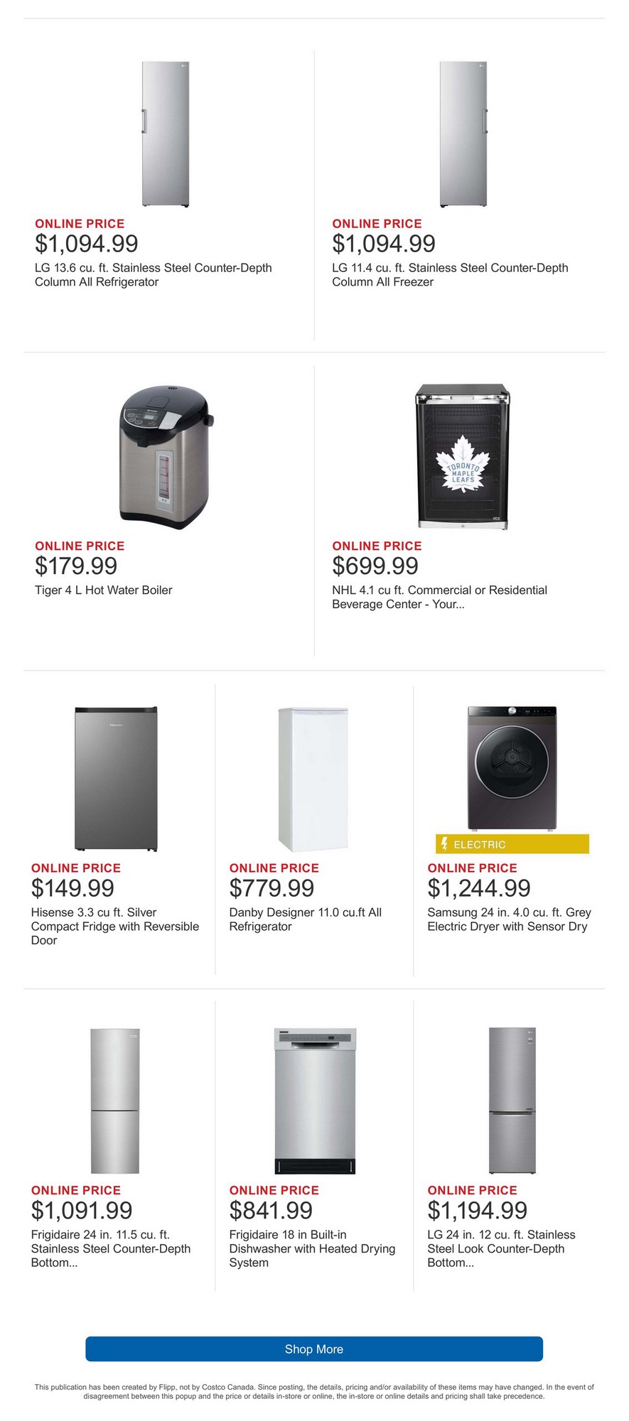Click the Hisense compact fridge image

click(116, 779)
